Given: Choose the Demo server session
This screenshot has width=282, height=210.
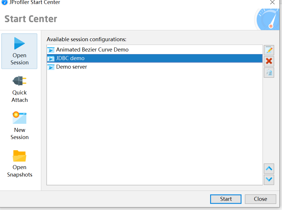Looking at the screenshot, I should [72, 67].
